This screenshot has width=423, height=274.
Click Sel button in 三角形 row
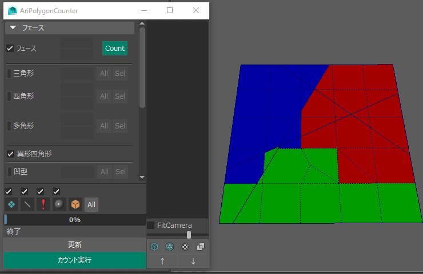(120, 73)
